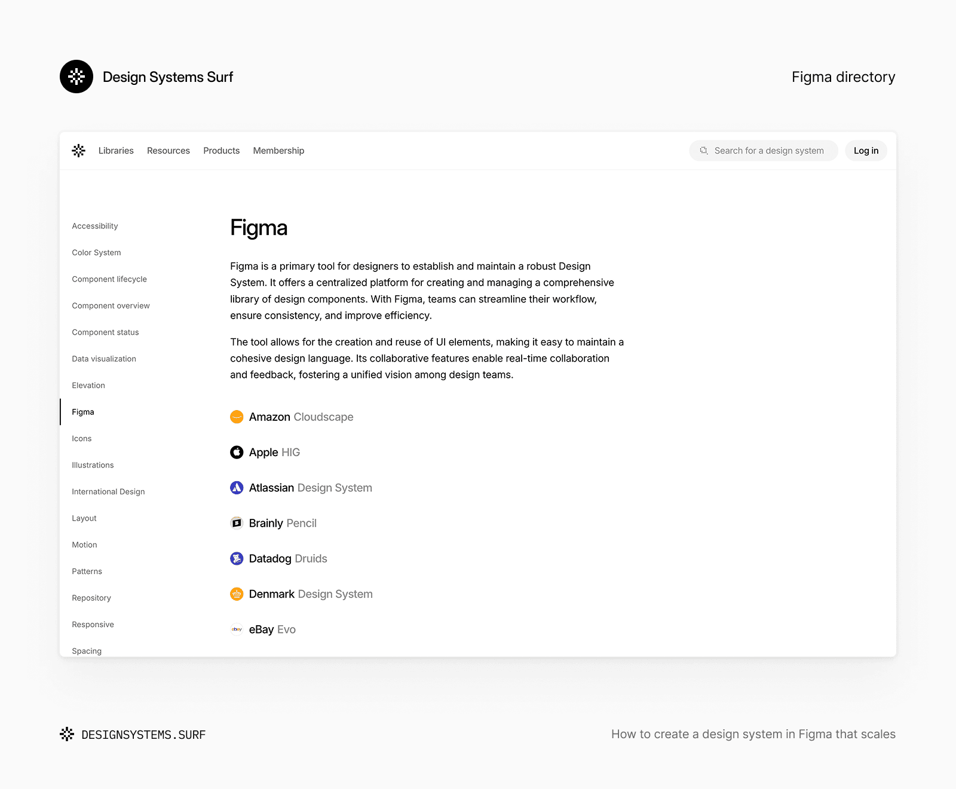
Task: Click the Amazon Cloudscape orange logo icon
Action: (x=237, y=417)
